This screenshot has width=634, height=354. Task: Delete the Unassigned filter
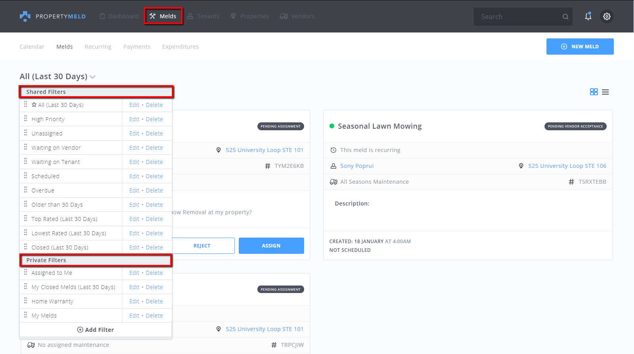click(x=154, y=133)
